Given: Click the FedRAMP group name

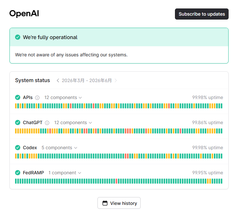Looking at the screenshot, I should click(33, 173).
